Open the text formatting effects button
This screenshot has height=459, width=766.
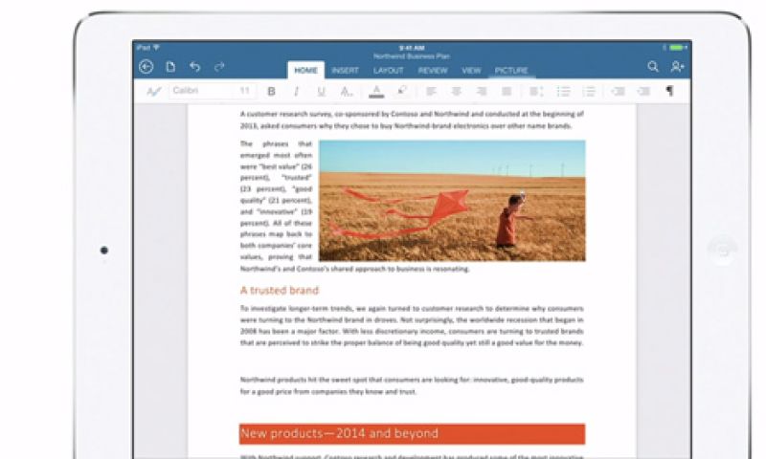(x=347, y=91)
